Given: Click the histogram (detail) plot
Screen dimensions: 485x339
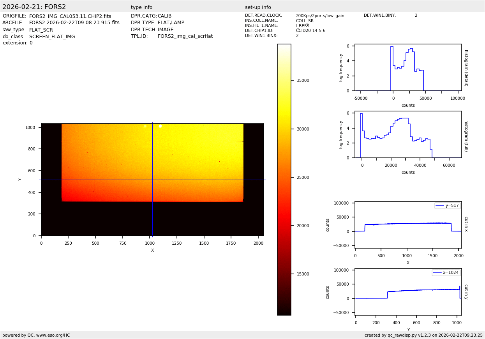Looking at the screenshot, I should [408, 68].
